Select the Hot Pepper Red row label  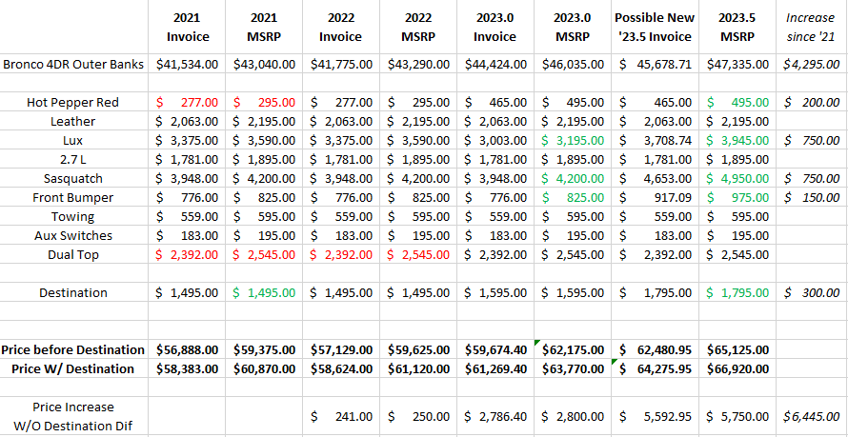pos(74,102)
